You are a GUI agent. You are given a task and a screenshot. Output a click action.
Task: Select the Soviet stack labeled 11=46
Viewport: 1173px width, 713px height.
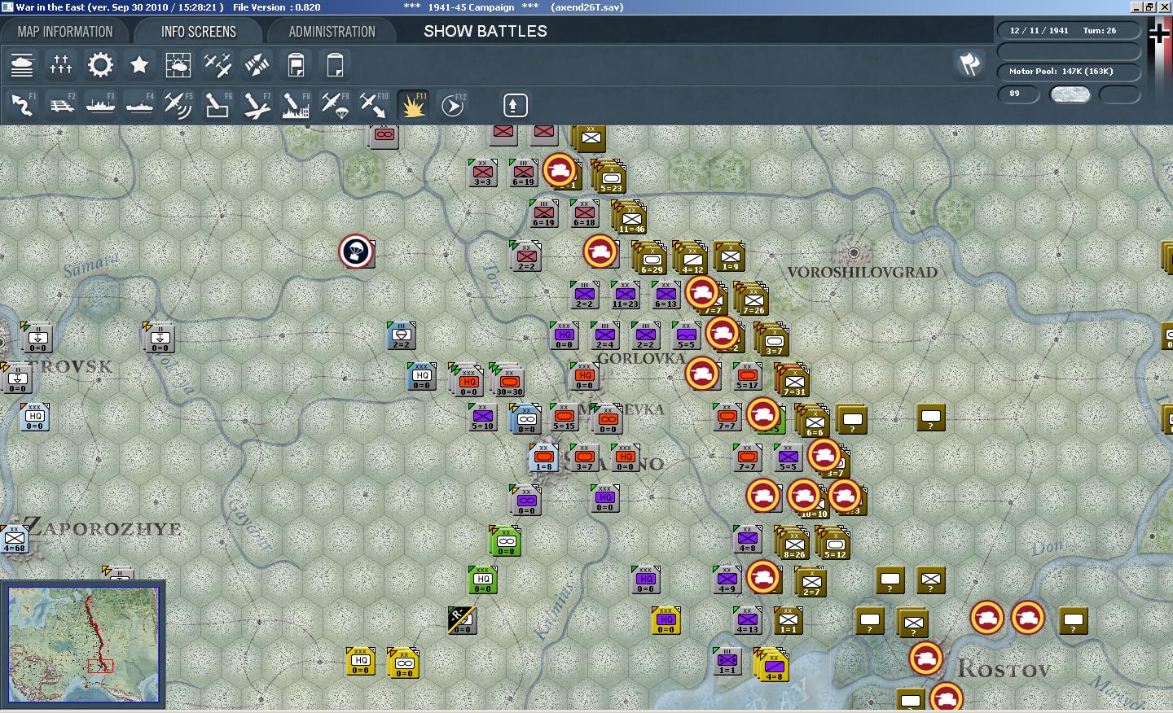[630, 217]
